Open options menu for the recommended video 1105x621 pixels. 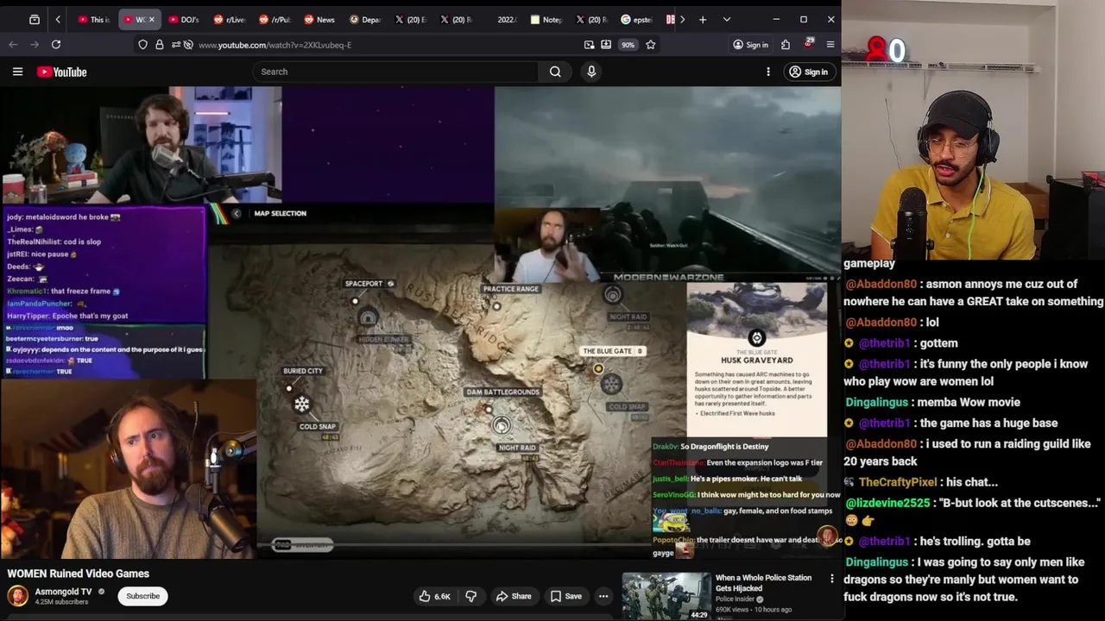(832, 579)
